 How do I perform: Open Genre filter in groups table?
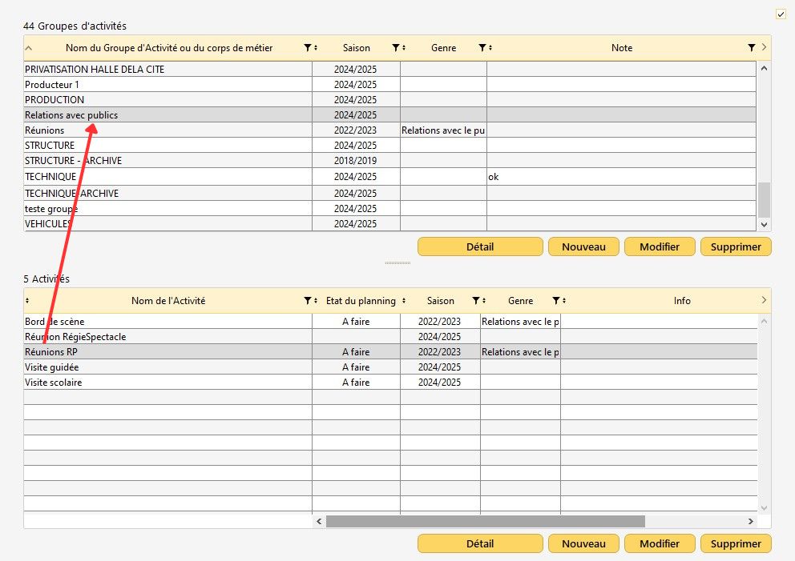482,48
